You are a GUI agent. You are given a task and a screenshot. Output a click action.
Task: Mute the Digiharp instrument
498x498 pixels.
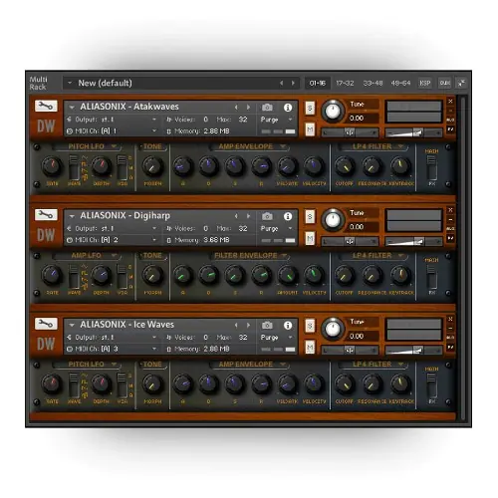point(310,238)
